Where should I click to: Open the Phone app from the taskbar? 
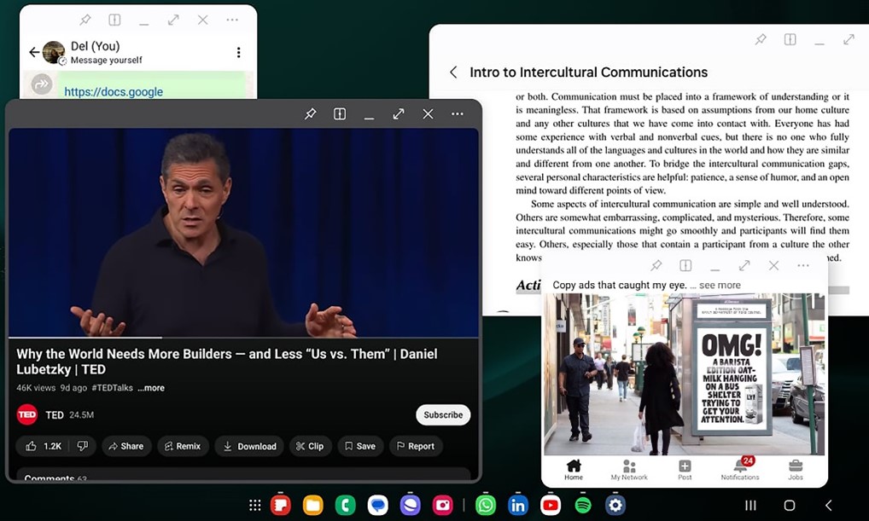click(x=345, y=505)
